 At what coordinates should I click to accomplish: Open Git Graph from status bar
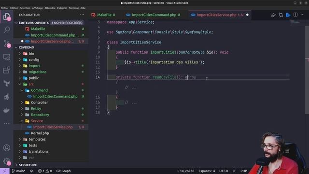[63, 171]
